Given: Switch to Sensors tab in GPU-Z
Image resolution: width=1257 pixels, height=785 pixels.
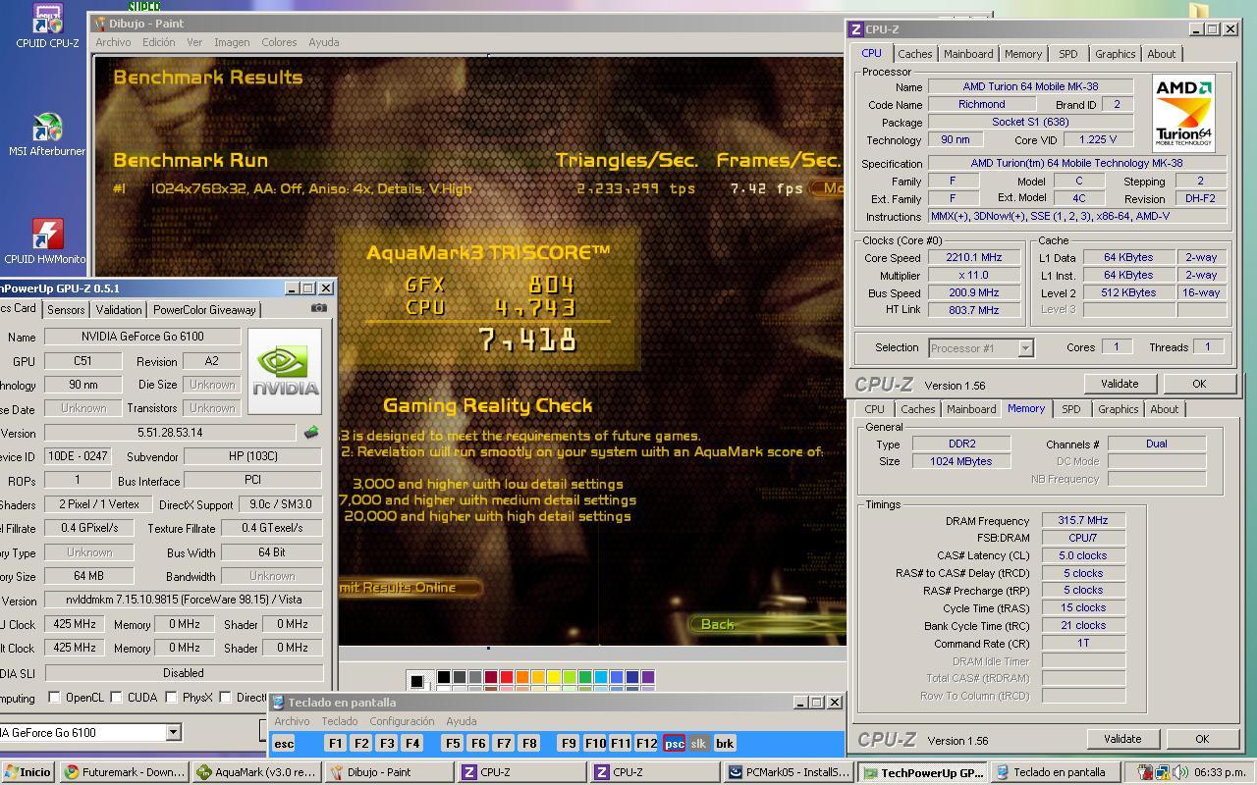Looking at the screenshot, I should 66,309.
